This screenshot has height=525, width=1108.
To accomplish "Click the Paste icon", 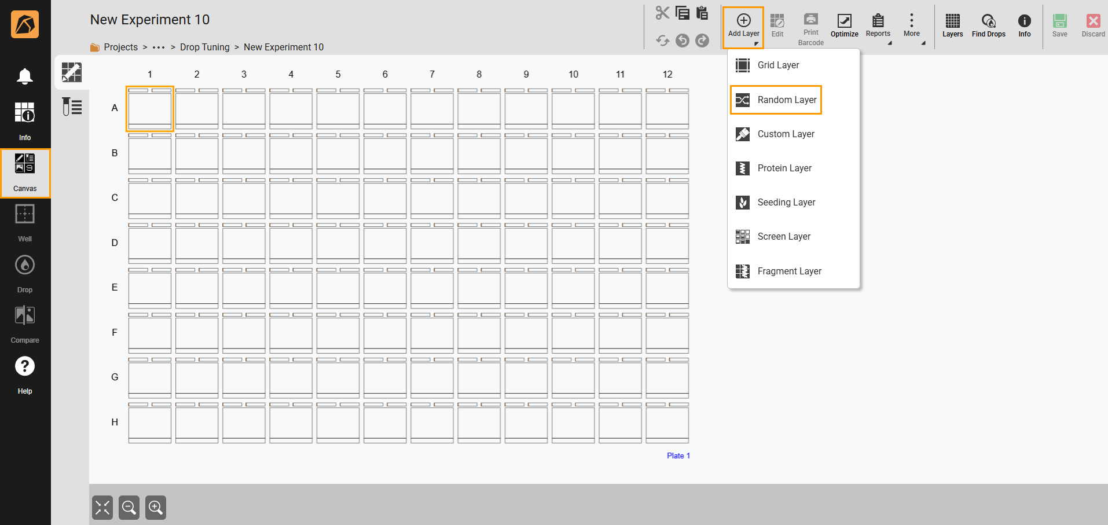I will 702,12.
